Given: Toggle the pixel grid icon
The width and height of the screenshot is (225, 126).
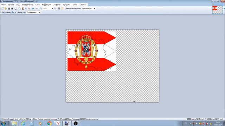Looking at the screenshot, I should point(59,8).
